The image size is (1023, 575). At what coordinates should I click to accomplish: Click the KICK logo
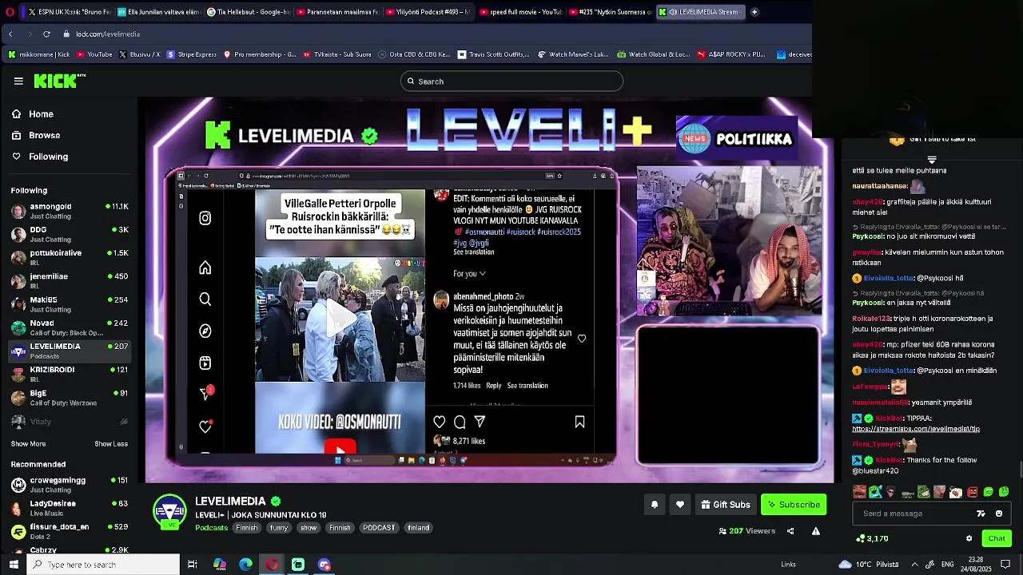[59, 81]
